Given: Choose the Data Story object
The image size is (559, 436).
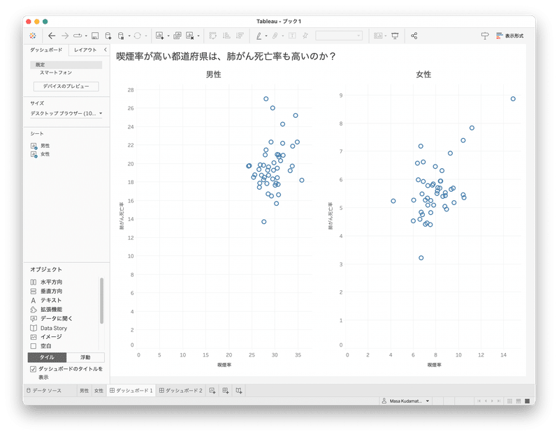Looking at the screenshot, I should tap(48, 328).
